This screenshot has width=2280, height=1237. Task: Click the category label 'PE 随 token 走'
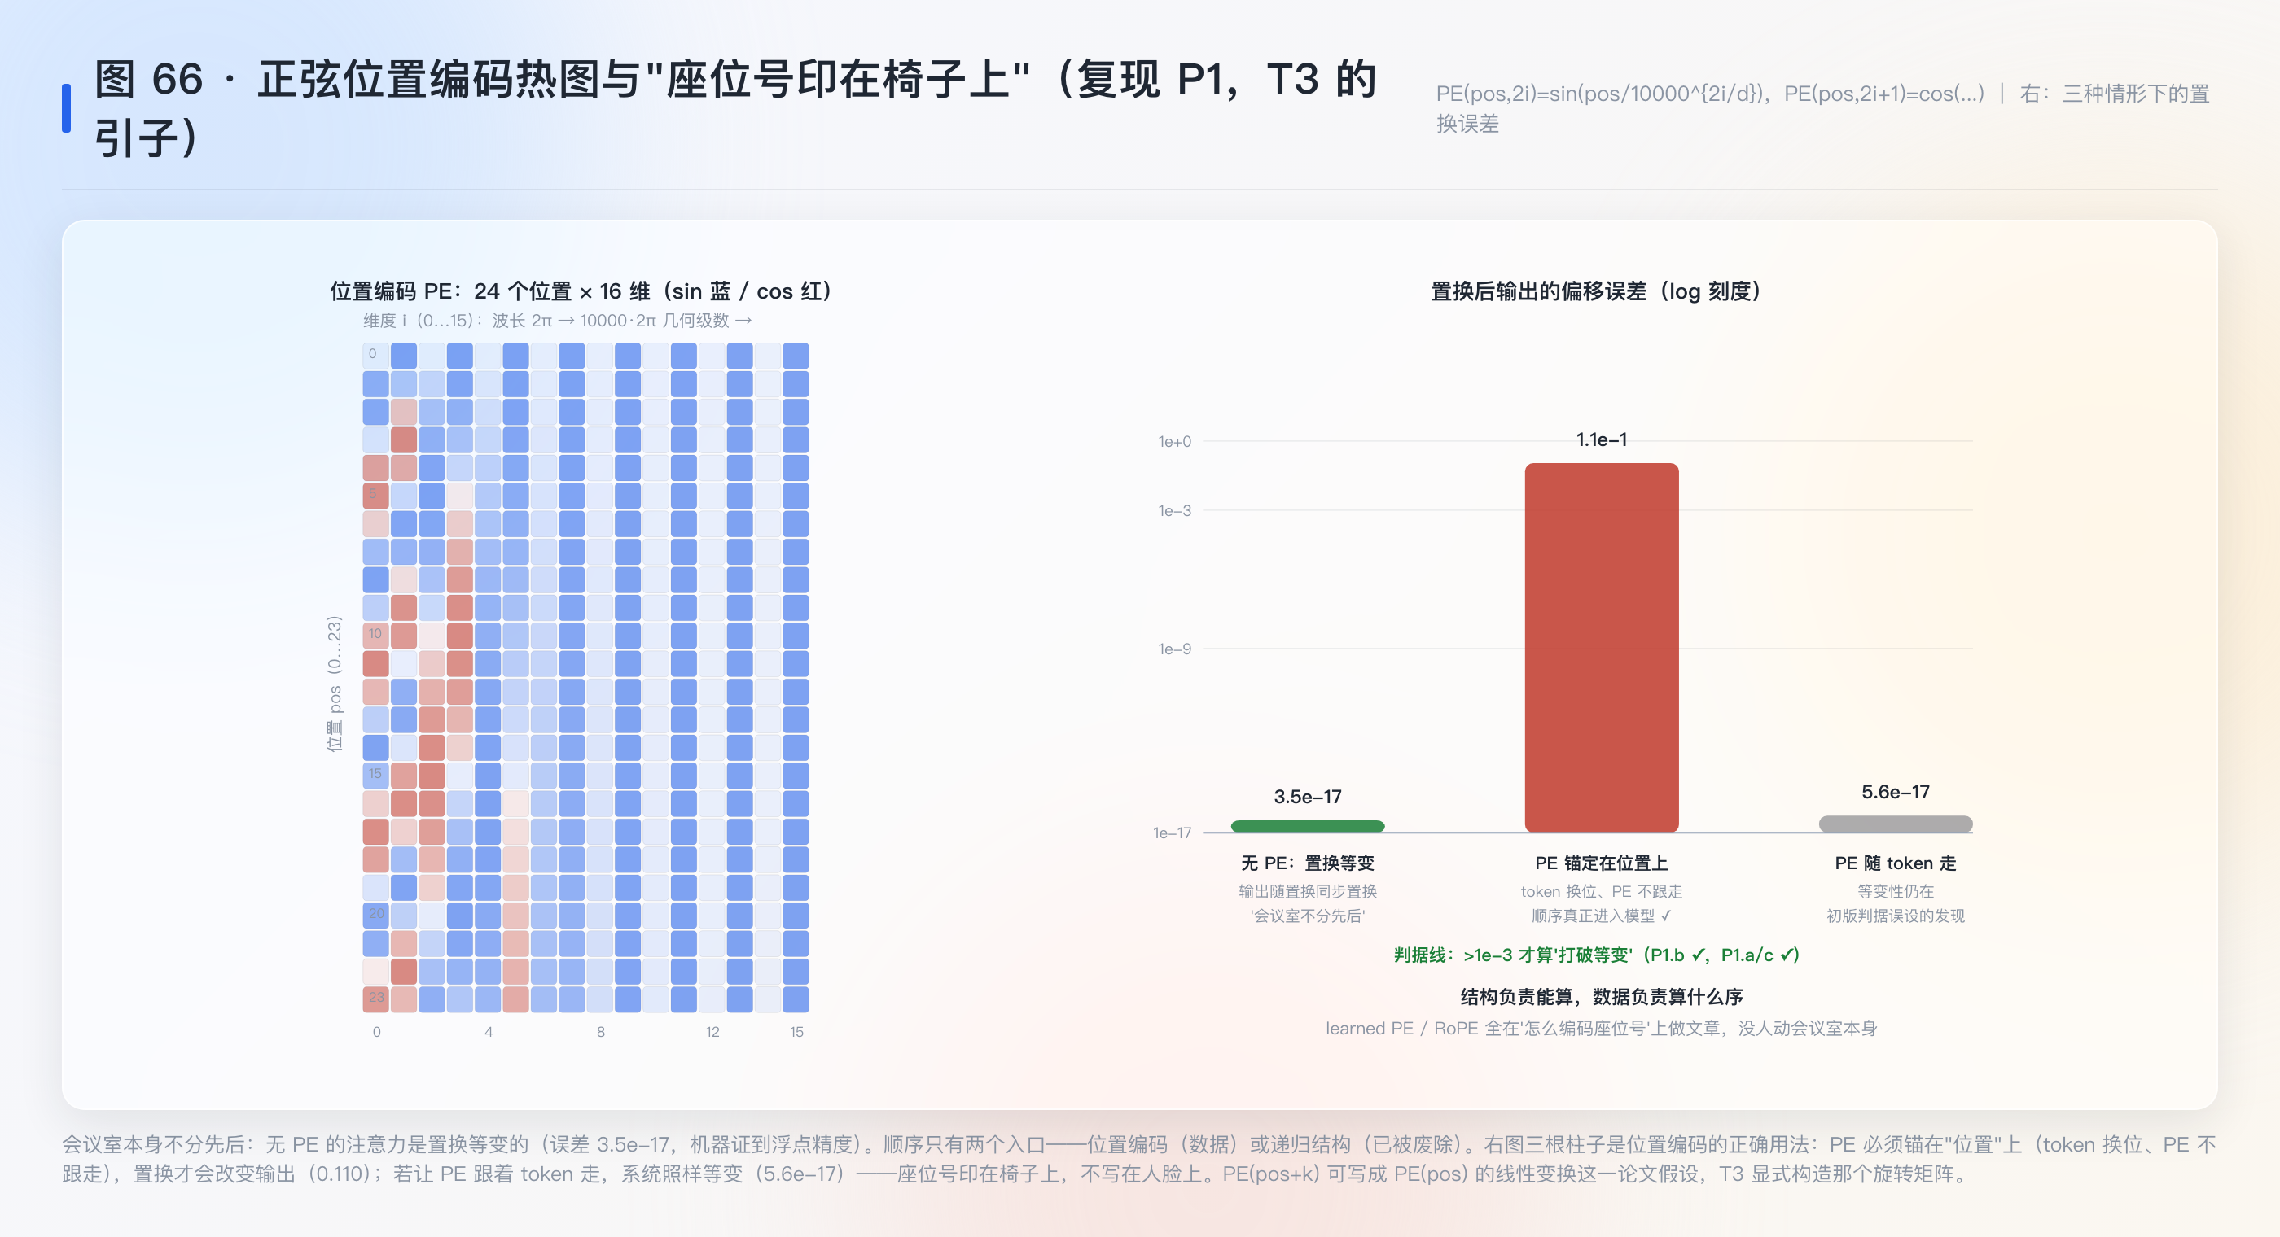click(1895, 863)
